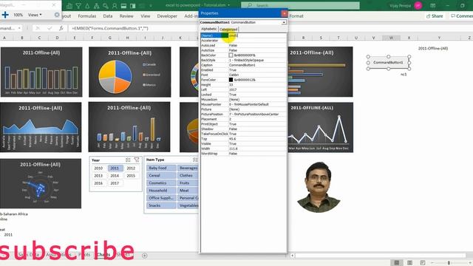Cancel formula entry with X icon
Viewport: 473px width, 266px height.
click(x=38, y=28)
